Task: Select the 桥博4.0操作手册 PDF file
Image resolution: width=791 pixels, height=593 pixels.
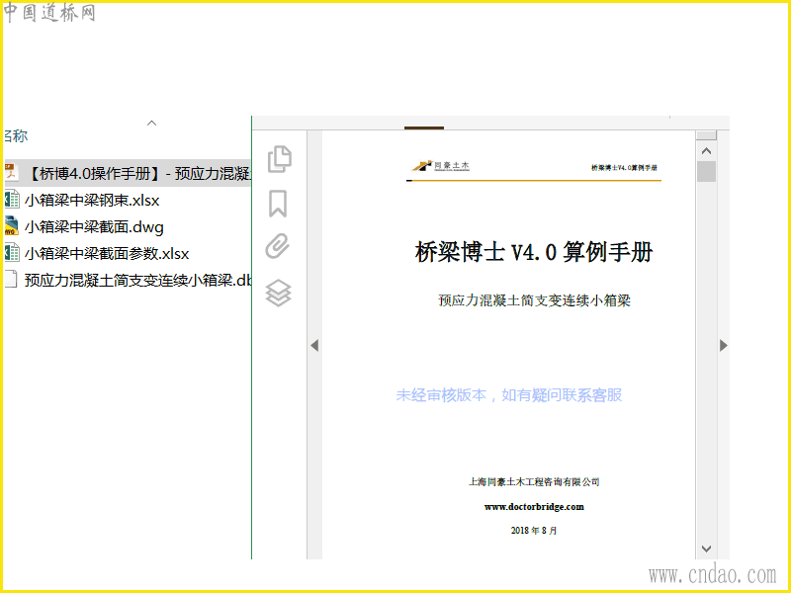Action: tap(128, 174)
